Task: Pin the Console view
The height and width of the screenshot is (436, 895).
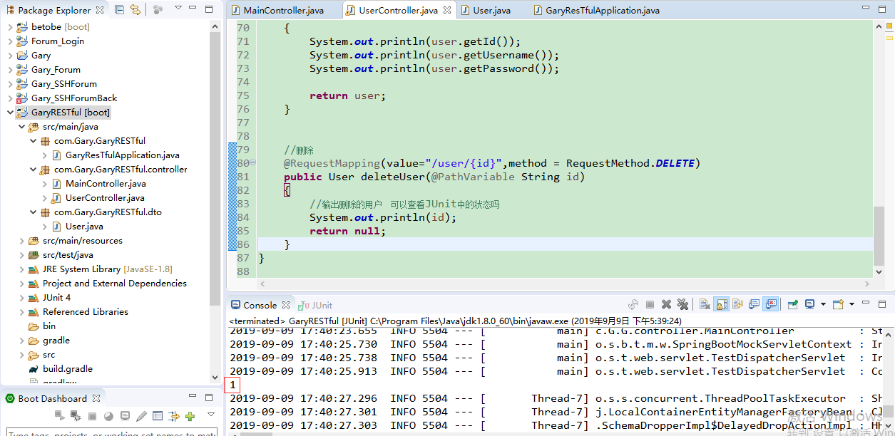Action: pos(792,305)
